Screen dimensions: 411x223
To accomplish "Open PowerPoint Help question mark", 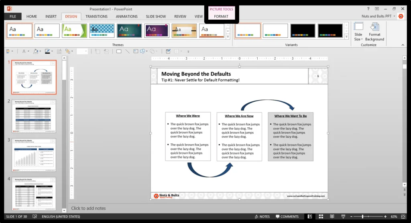I will click(368, 9).
